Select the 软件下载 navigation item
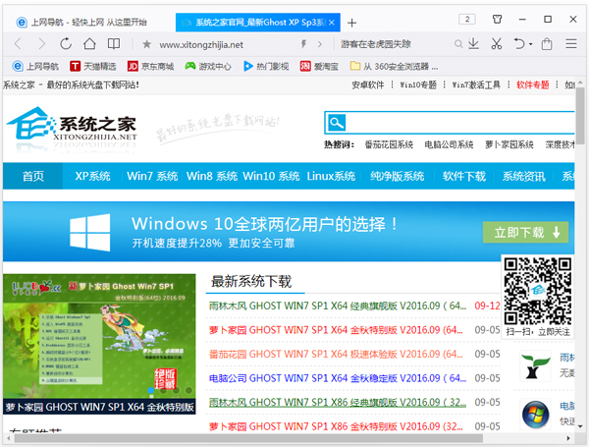This screenshot has height=447, width=589. point(464,176)
